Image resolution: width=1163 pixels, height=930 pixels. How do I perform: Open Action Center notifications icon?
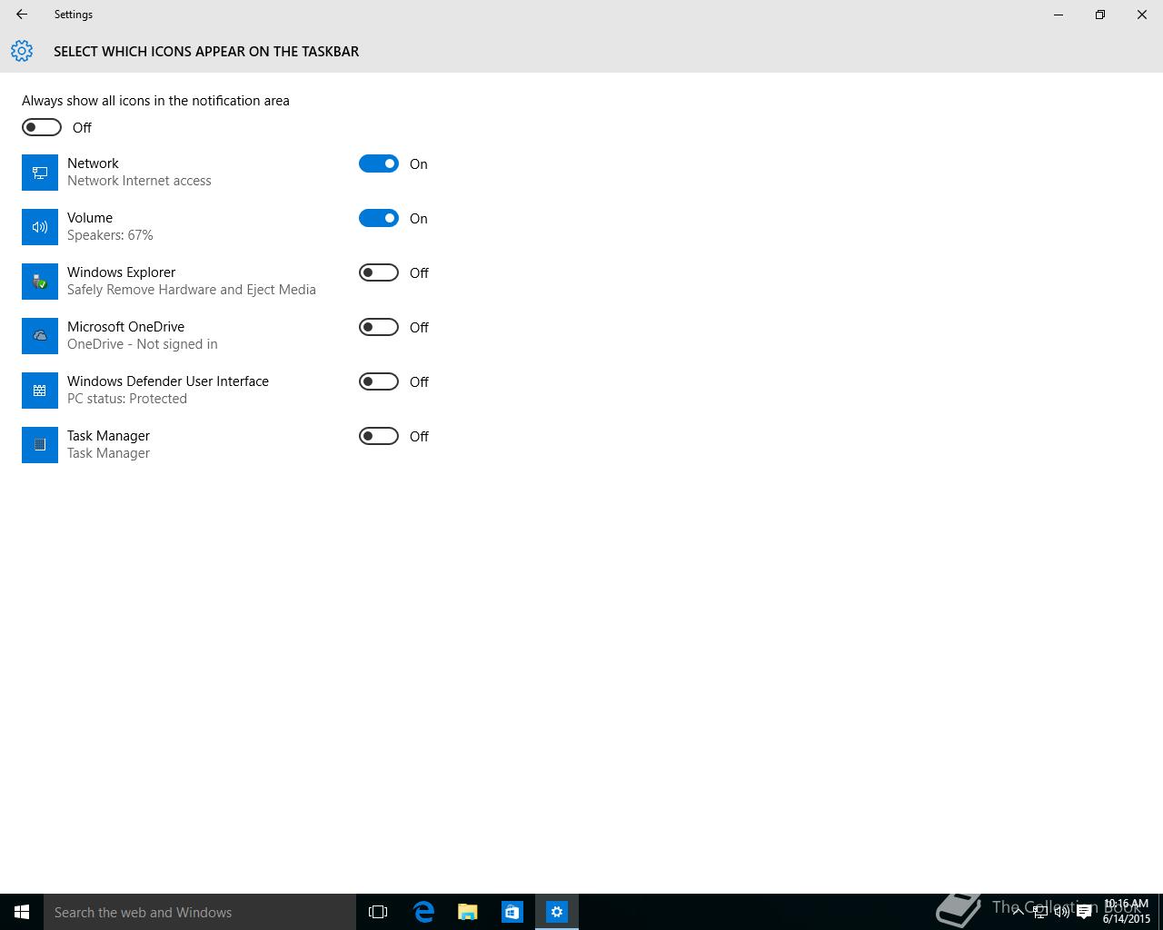point(1084,912)
